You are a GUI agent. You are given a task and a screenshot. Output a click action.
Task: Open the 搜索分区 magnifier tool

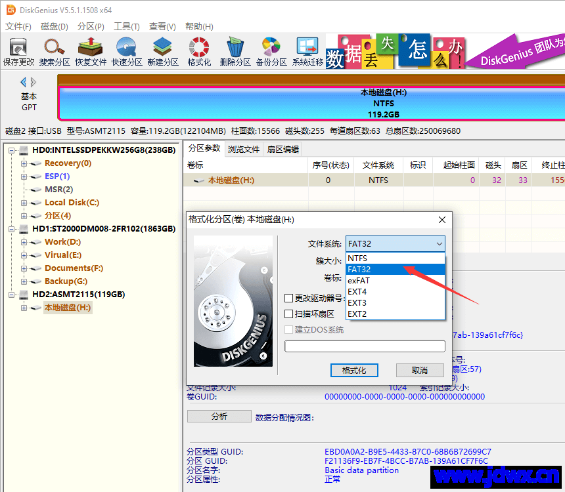(x=55, y=52)
